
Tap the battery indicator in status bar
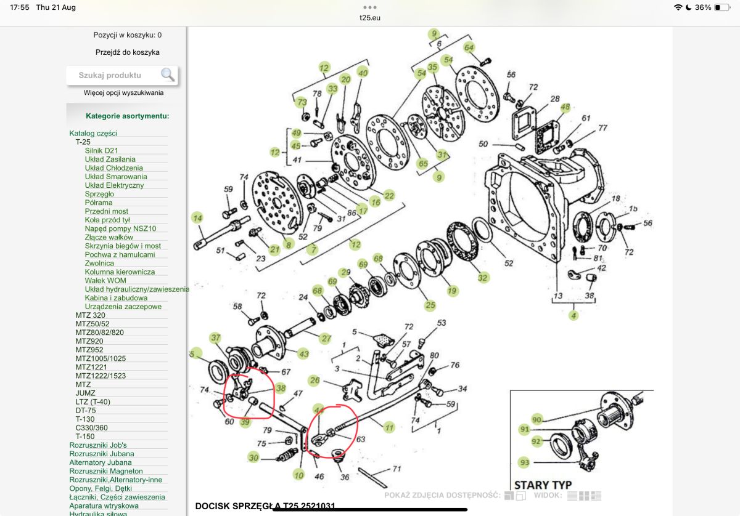pos(721,7)
